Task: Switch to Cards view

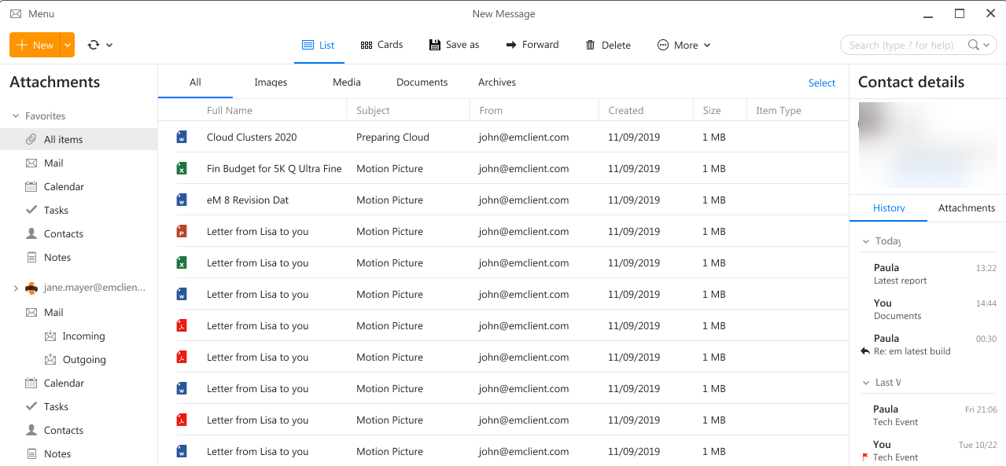Action: point(381,45)
